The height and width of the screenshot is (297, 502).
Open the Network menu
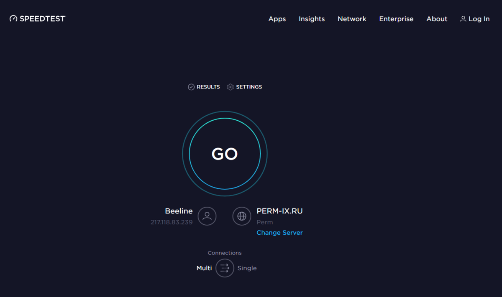tap(352, 19)
